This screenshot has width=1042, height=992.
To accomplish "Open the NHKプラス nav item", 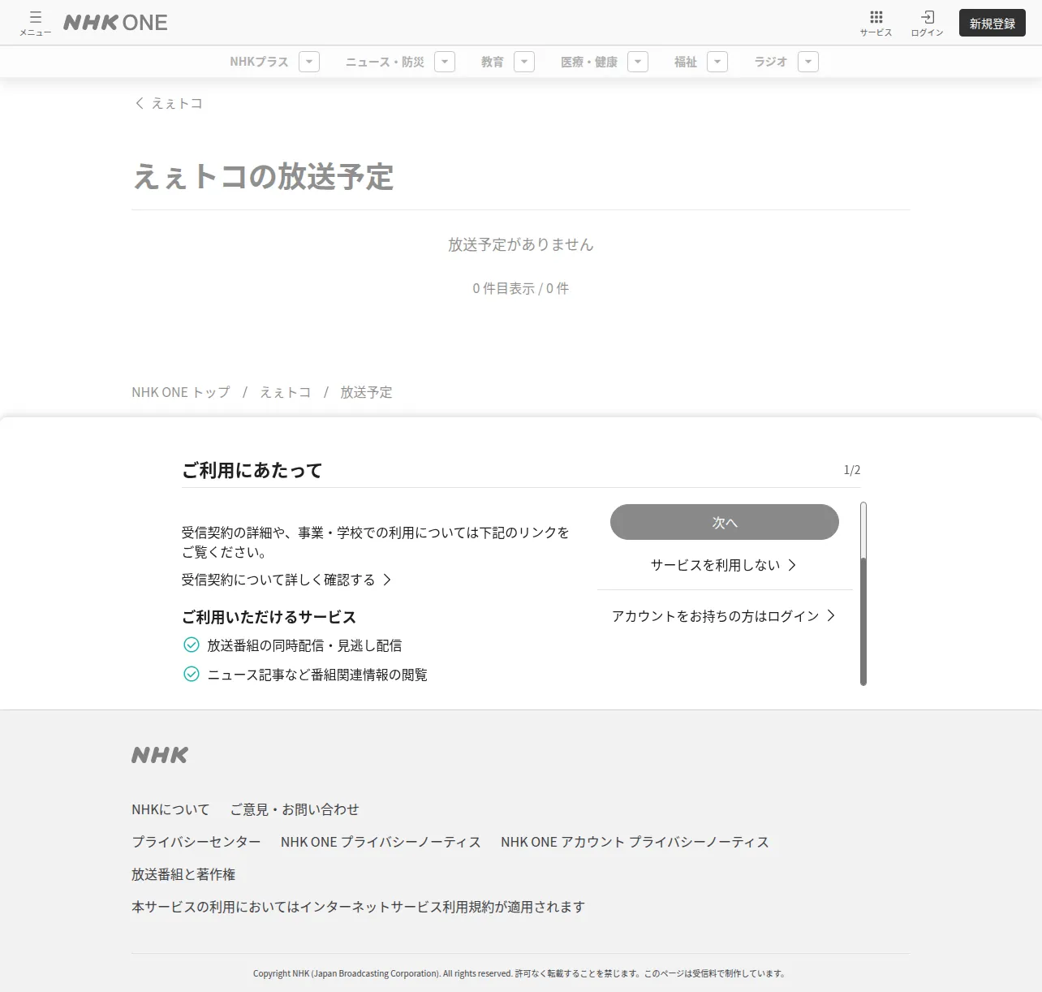I will pyautogui.click(x=259, y=62).
